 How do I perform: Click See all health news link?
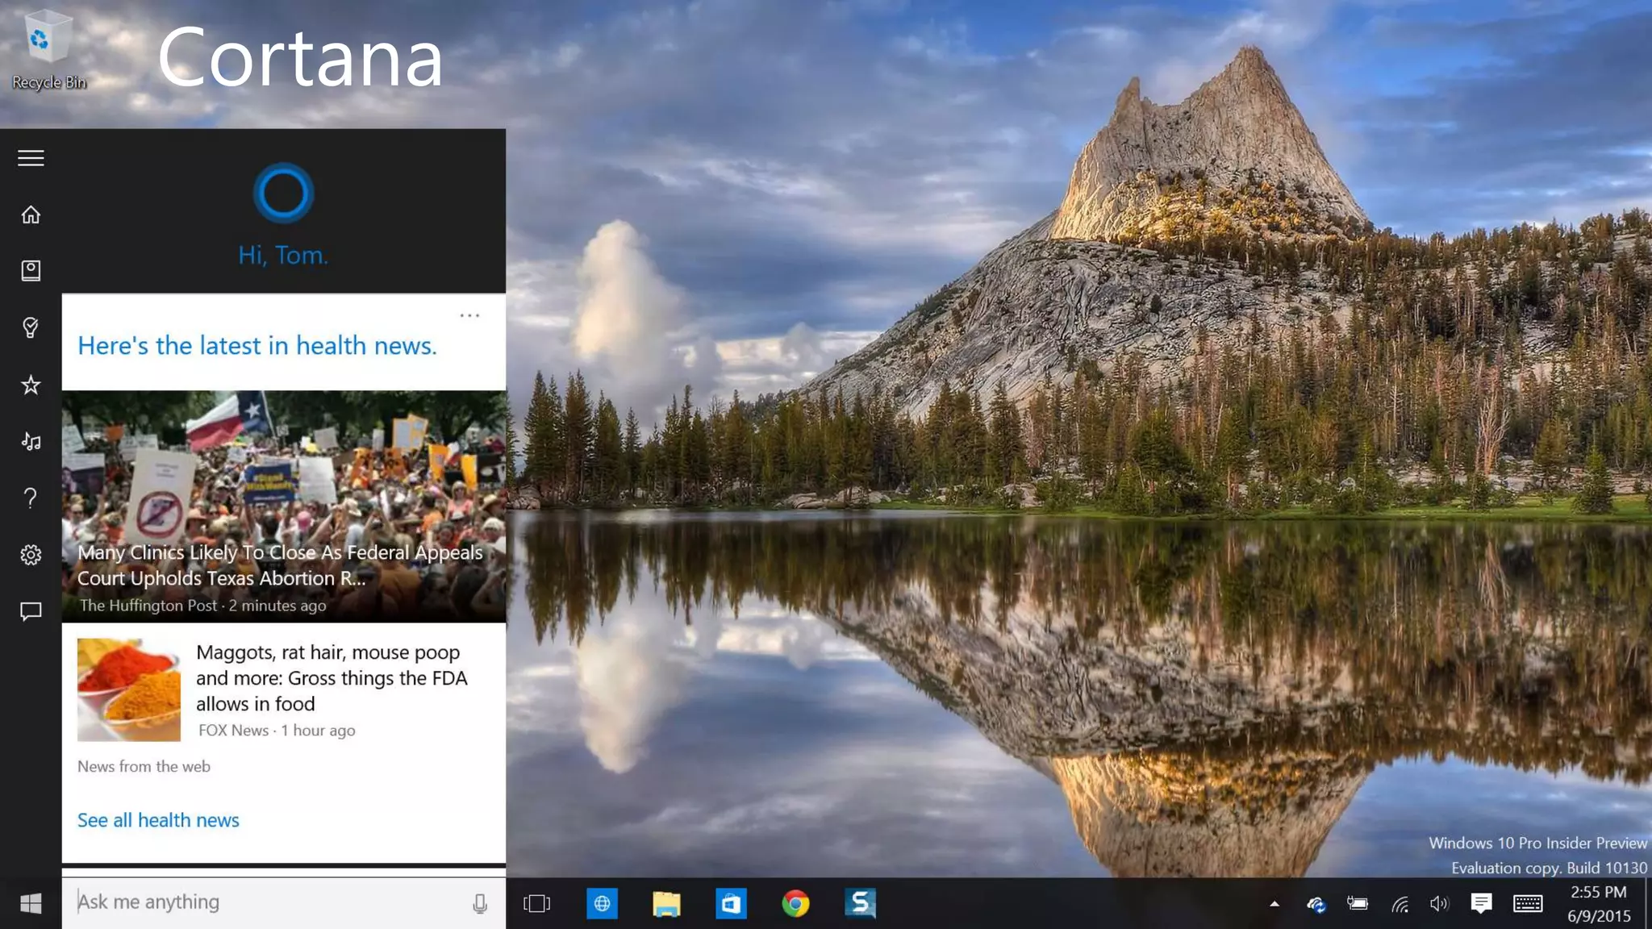click(158, 820)
